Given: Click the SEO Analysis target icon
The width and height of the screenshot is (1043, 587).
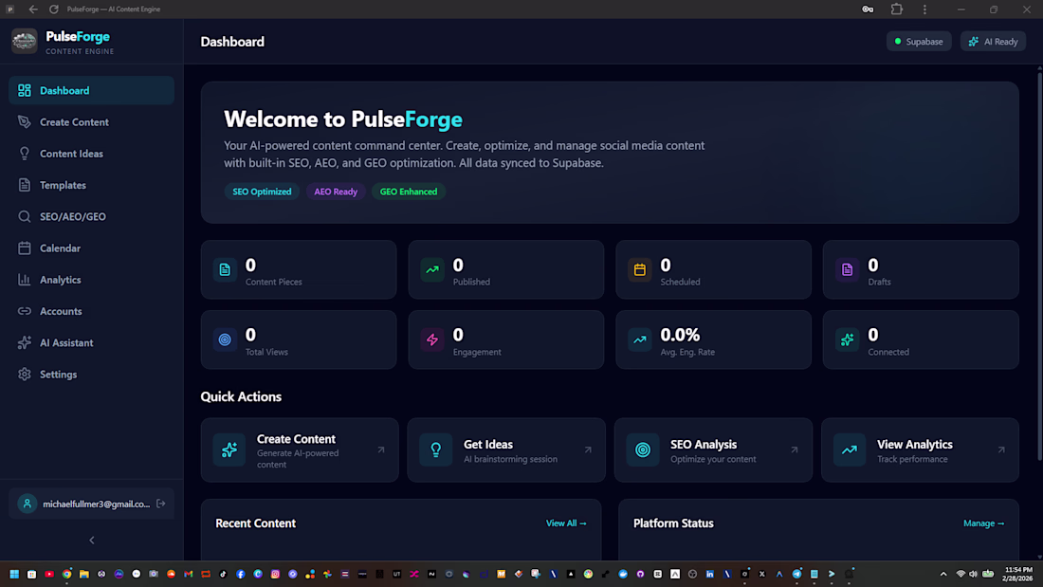Looking at the screenshot, I should (643, 449).
